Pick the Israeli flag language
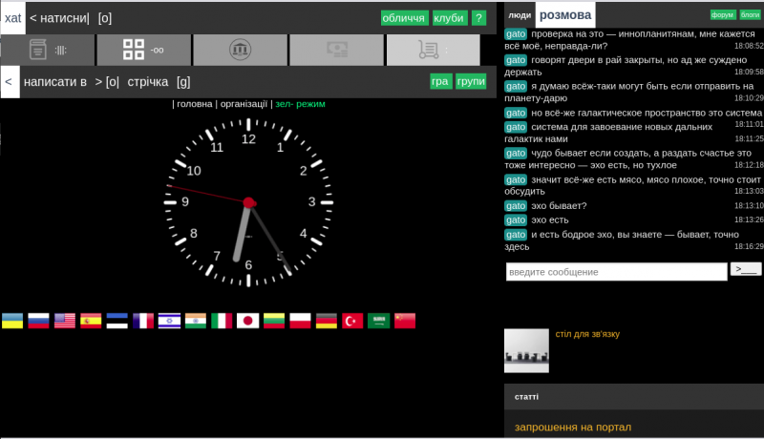This screenshot has height=439, width=764. [x=169, y=321]
